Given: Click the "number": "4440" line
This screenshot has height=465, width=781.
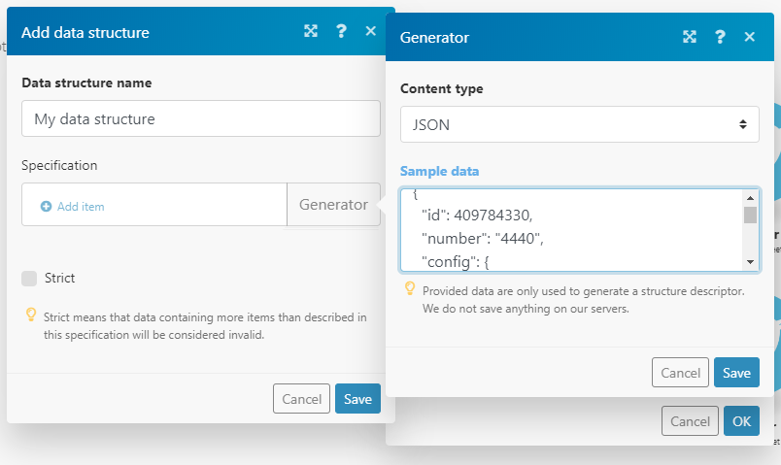Looking at the screenshot, I should (482, 239).
